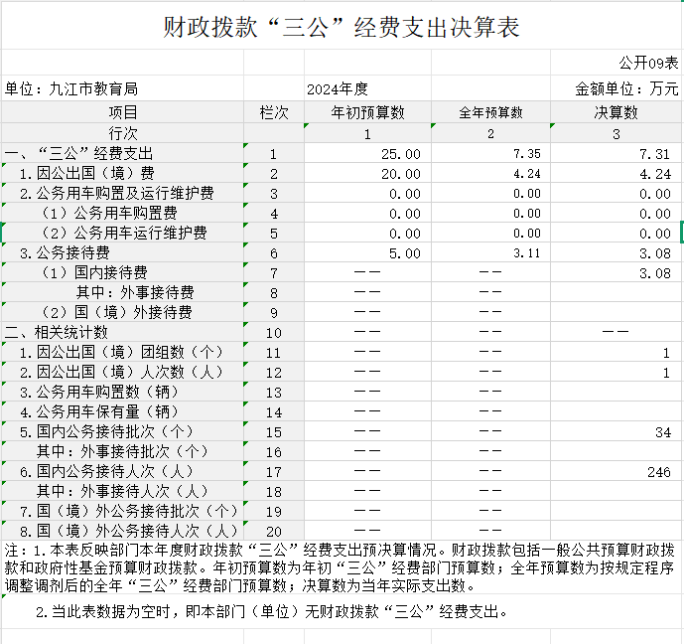The image size is (684, 644).
Task: Click the 单位：九江市教育局 cell
Action: 71,89
